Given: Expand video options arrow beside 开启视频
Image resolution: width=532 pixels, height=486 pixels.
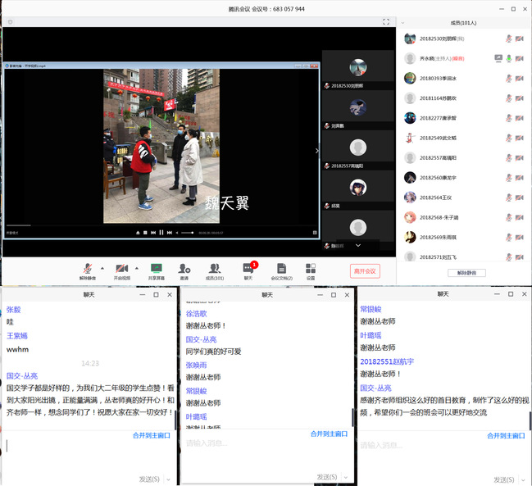Looking at the screenshot, I should point(136,268).
